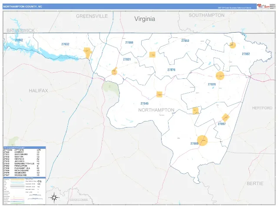
Task: Select the small circular marker above 27862
Action: coord(232,45)
